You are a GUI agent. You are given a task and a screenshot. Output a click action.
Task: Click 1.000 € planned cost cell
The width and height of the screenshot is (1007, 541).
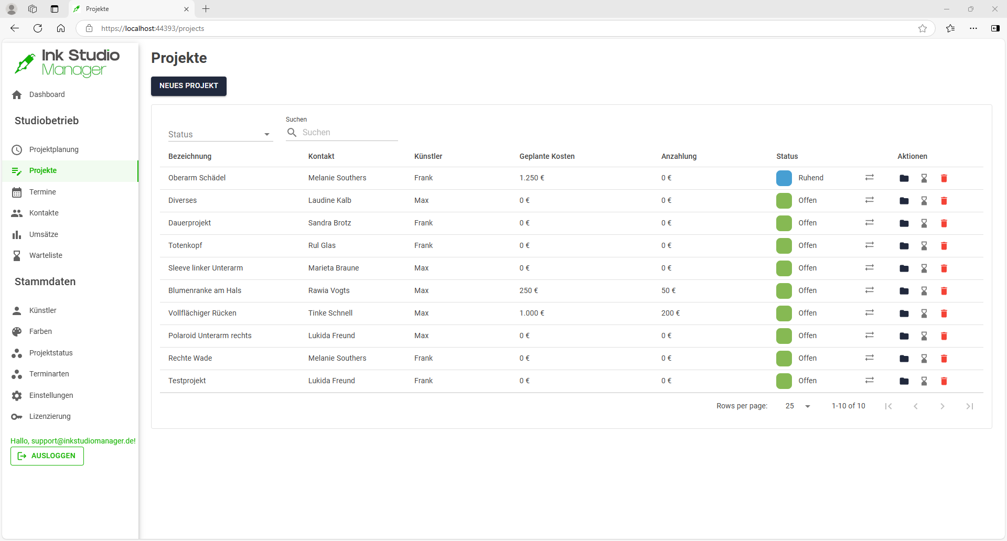coord(532,313)
